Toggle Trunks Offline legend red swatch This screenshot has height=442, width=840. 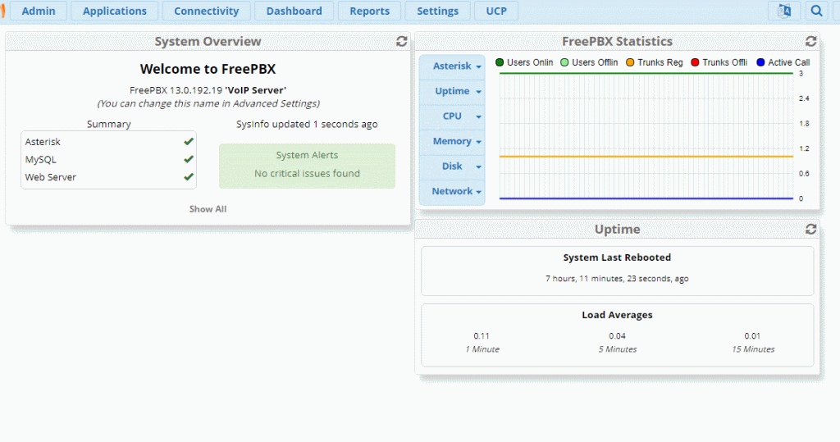click(x=696, y=62)
